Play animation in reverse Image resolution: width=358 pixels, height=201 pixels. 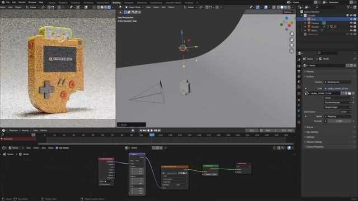pyautogui.click(x=148, y=131)
